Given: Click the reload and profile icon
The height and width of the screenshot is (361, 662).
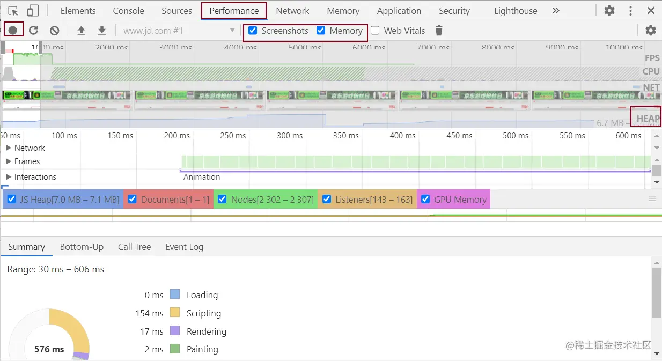Looking at the screenshot, I should (33, 31).
